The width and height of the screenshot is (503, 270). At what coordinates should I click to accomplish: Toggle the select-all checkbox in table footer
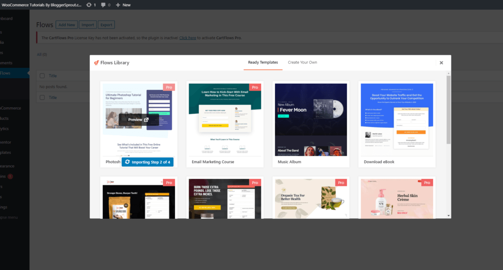[42, 97]
